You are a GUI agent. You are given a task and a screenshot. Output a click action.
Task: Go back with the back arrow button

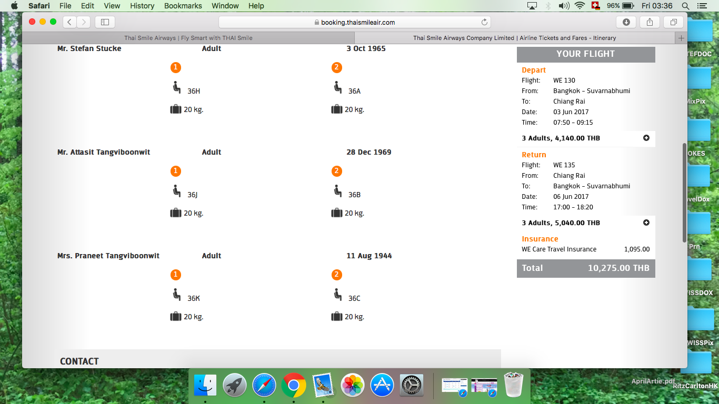69,22
